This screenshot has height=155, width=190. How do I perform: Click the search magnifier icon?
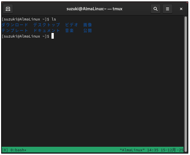(156, 9)
